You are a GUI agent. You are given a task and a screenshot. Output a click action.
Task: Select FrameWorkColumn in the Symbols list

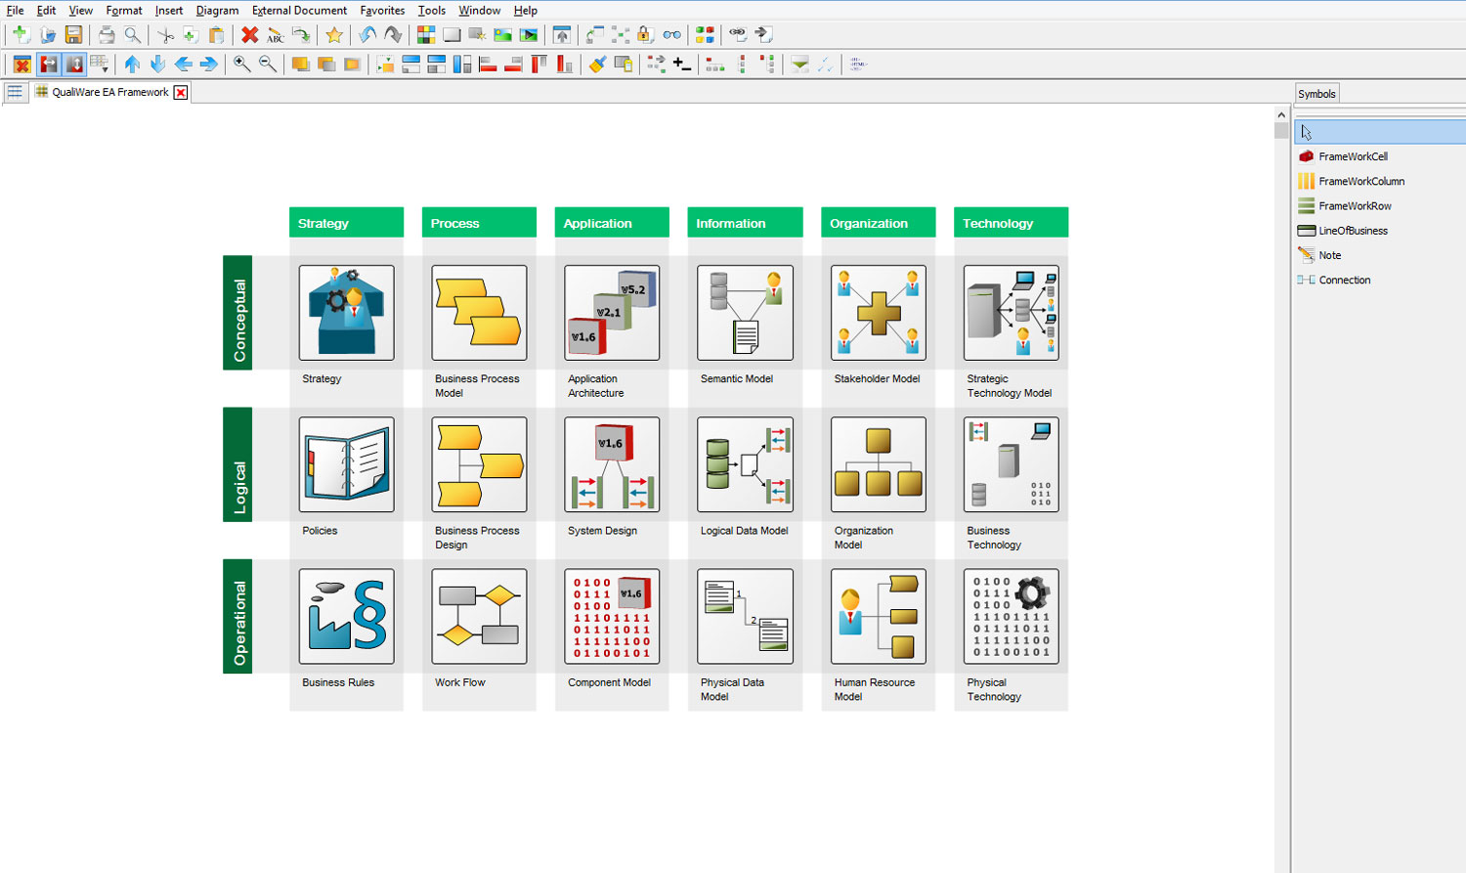pos(1360,181)
